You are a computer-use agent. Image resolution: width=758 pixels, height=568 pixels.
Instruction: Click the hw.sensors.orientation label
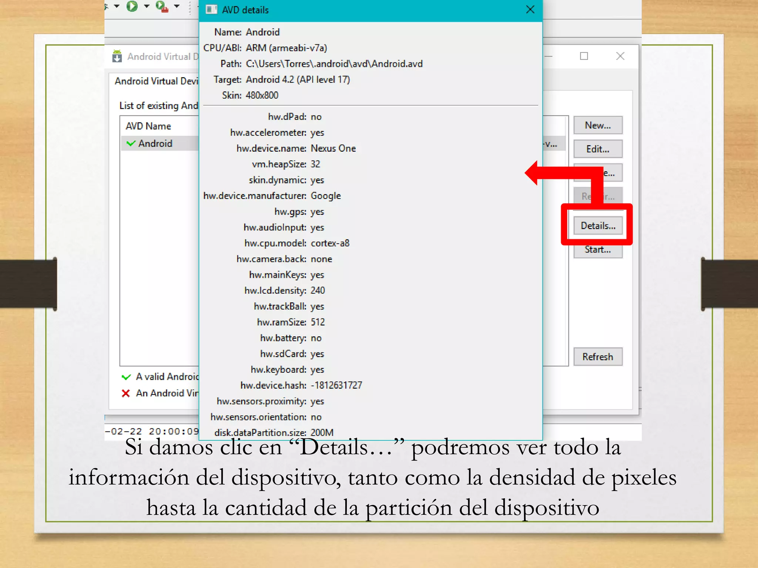click(259, 417)
